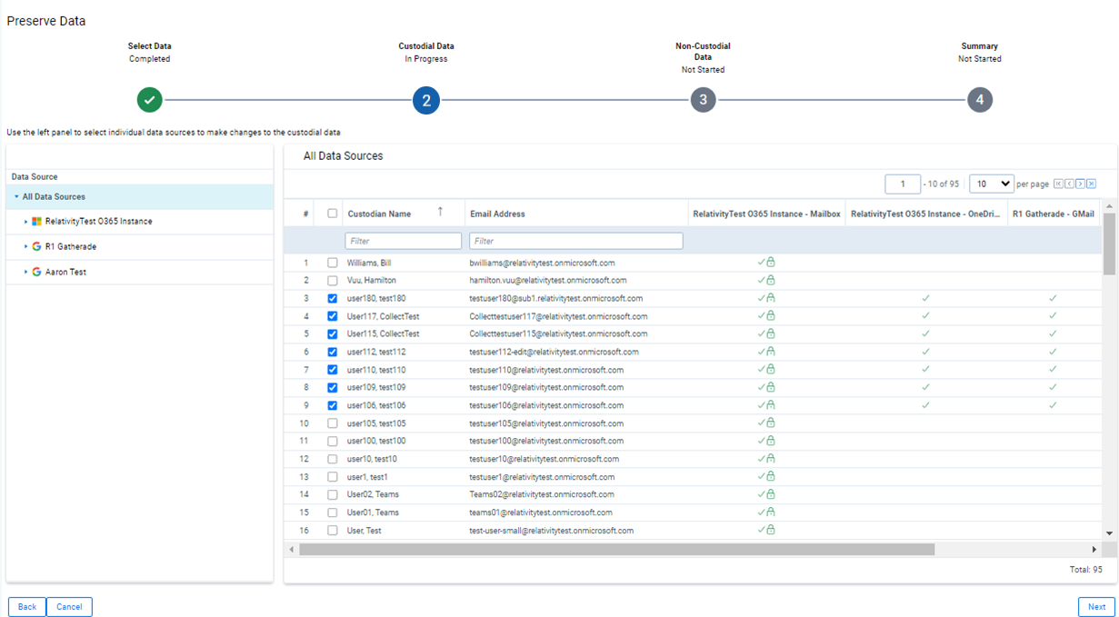Click the mailbox lock icon for User117, CollectTest
This screenshot has width=1119, height=617.
[x=771, y=315]
